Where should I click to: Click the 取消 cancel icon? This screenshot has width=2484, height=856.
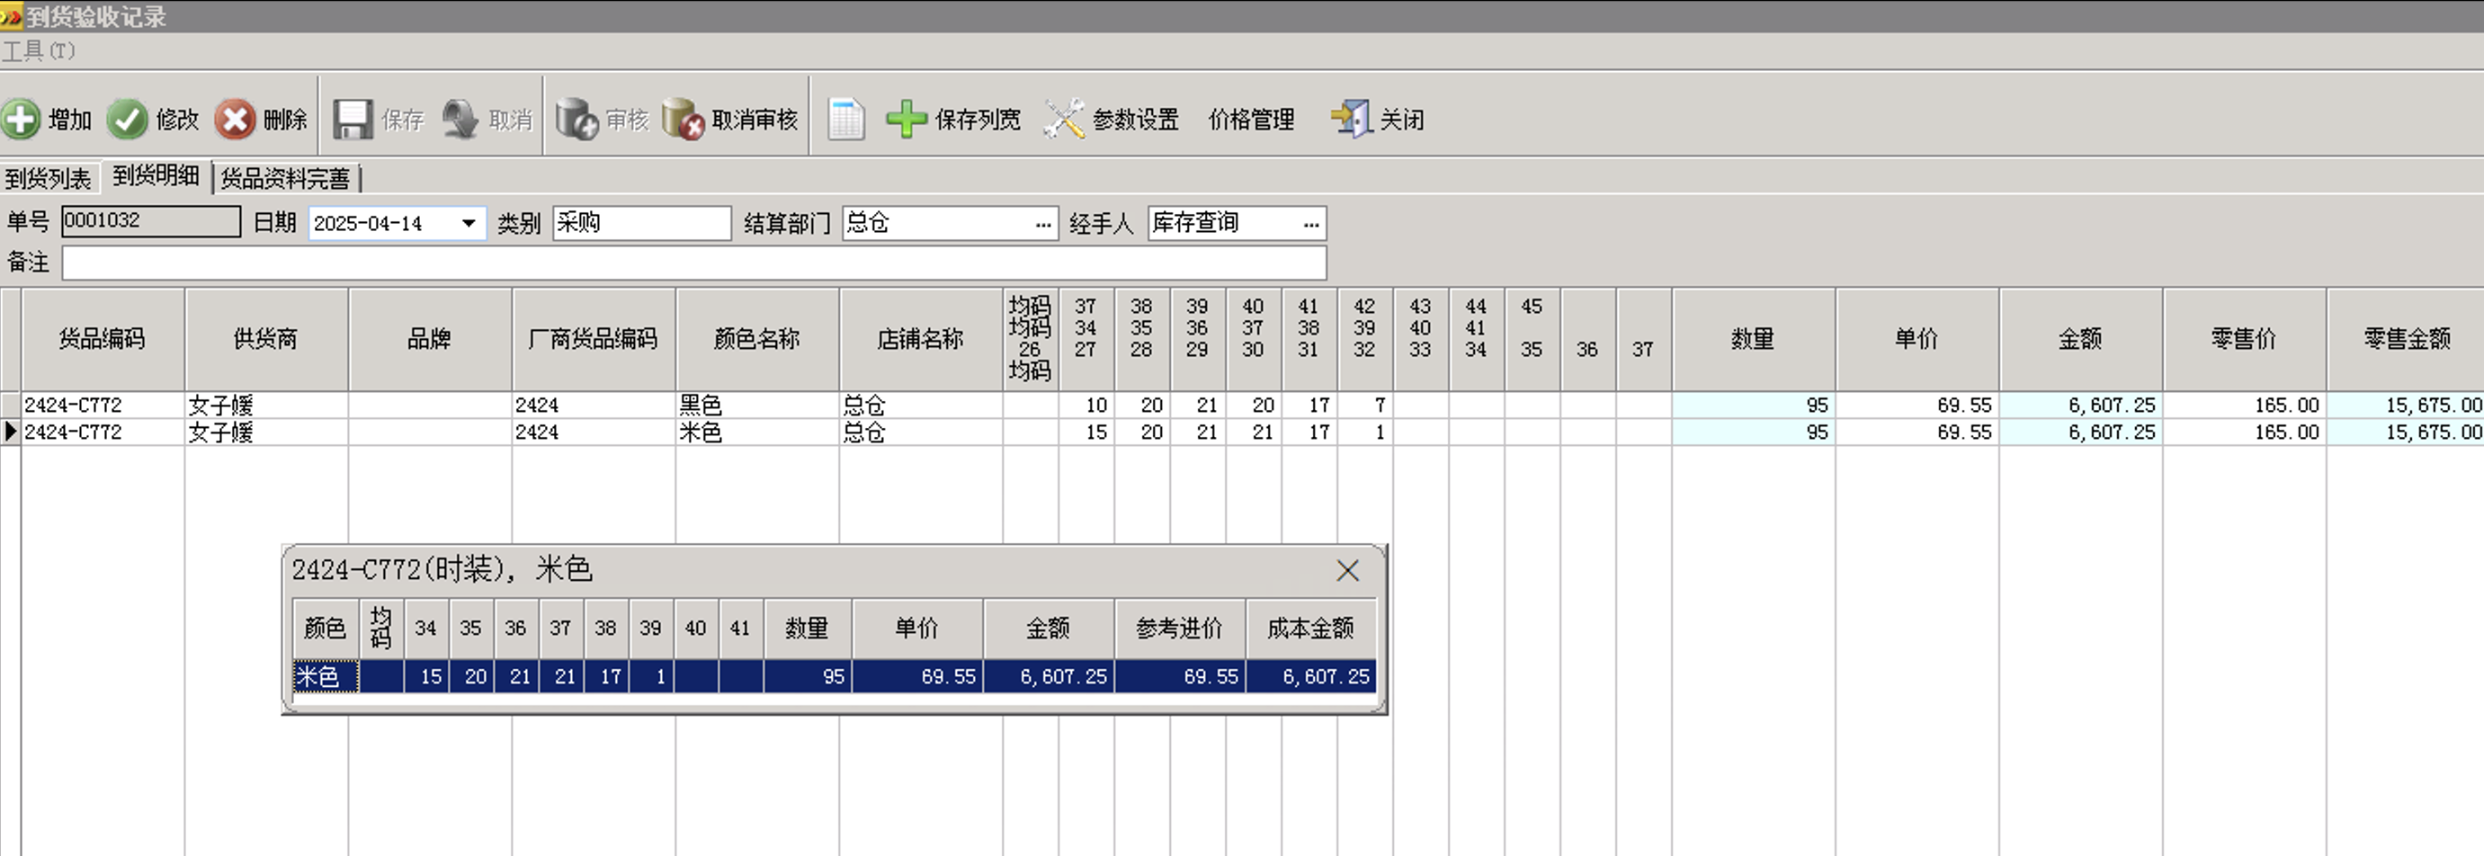pos(460,120)
